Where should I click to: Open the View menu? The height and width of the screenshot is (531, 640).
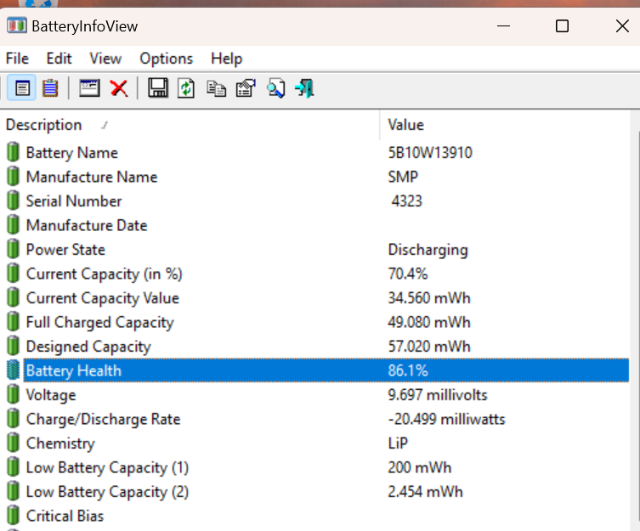tap(105, 59)
